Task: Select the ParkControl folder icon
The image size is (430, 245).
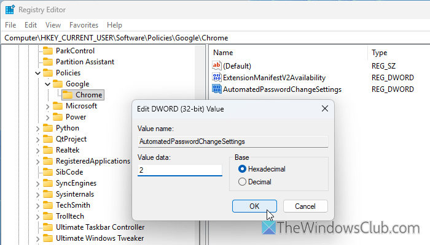Action: pyautogui.click(x=48, y=51)
